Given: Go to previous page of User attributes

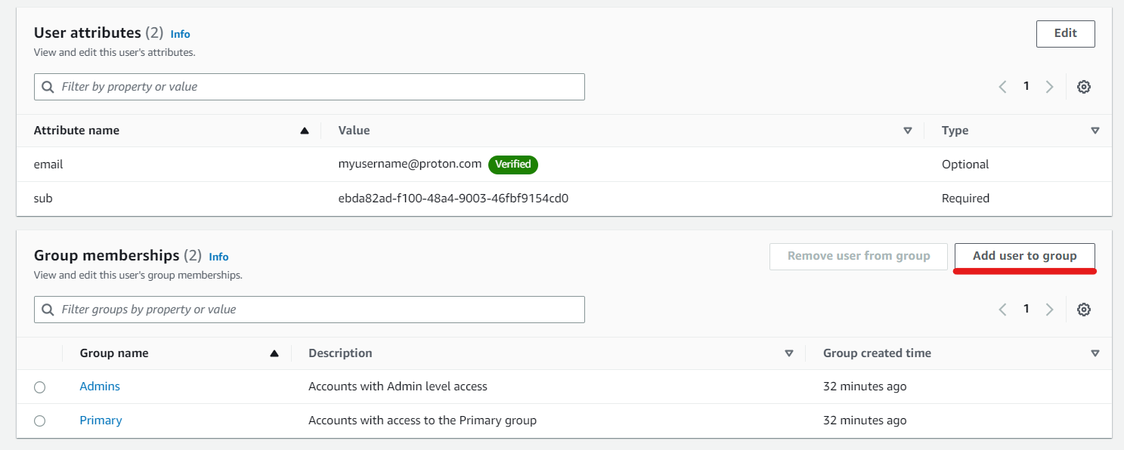Looking at the screenshot, I should [x=1003, y=87].
